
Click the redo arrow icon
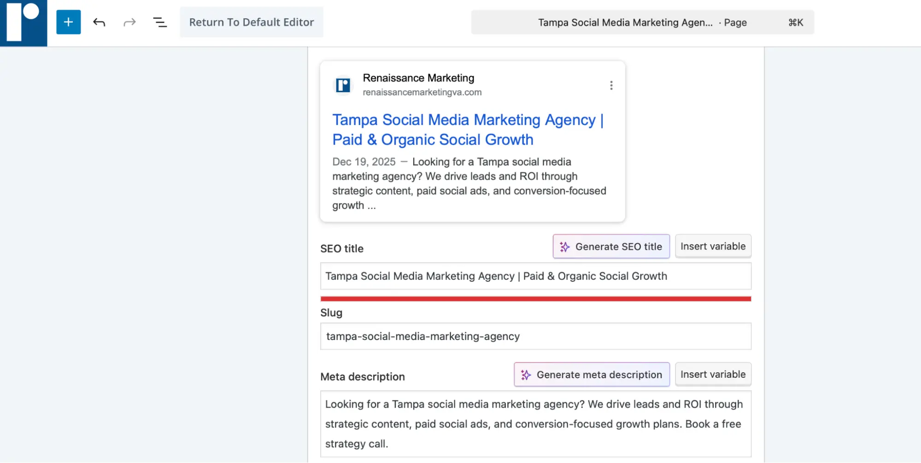coord(129,22)
